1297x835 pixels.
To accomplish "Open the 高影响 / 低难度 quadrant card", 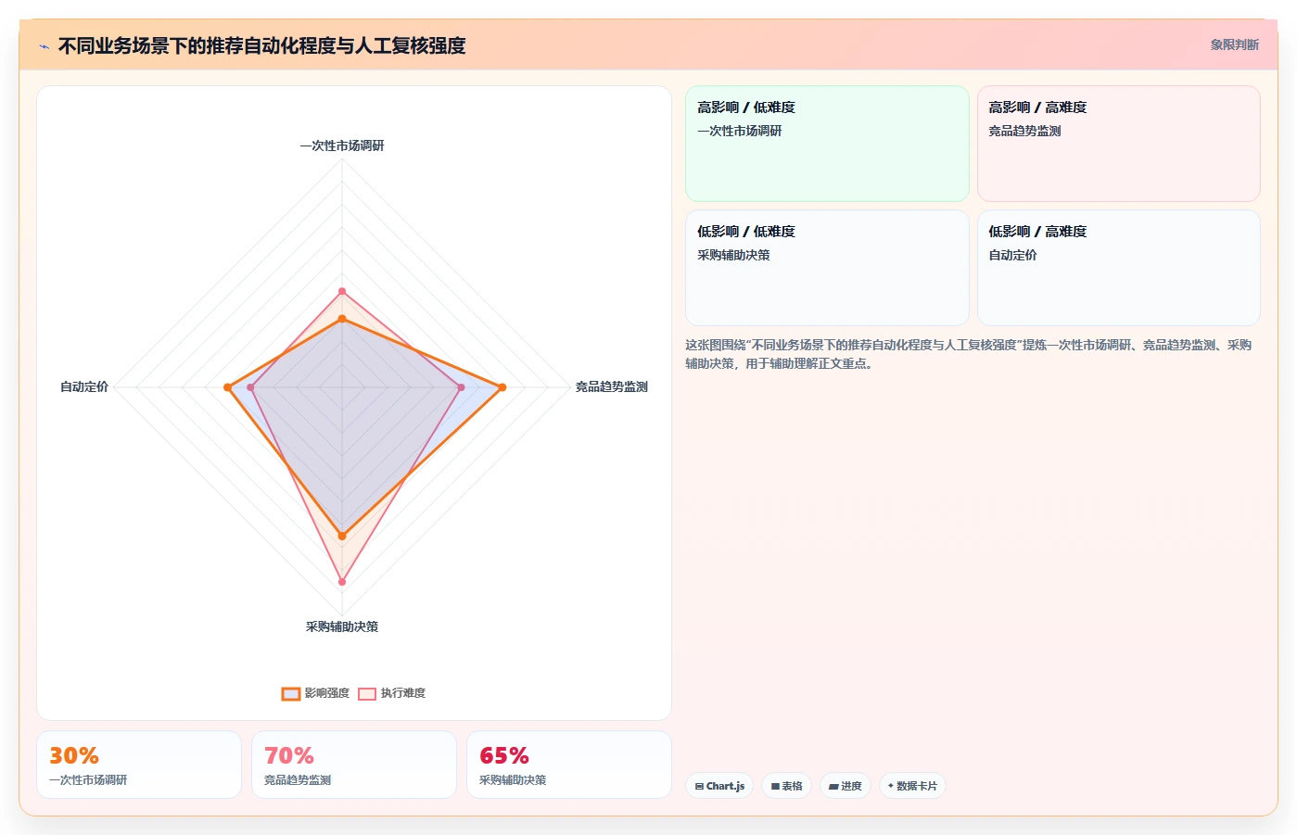I will click(x=827, y=144).
